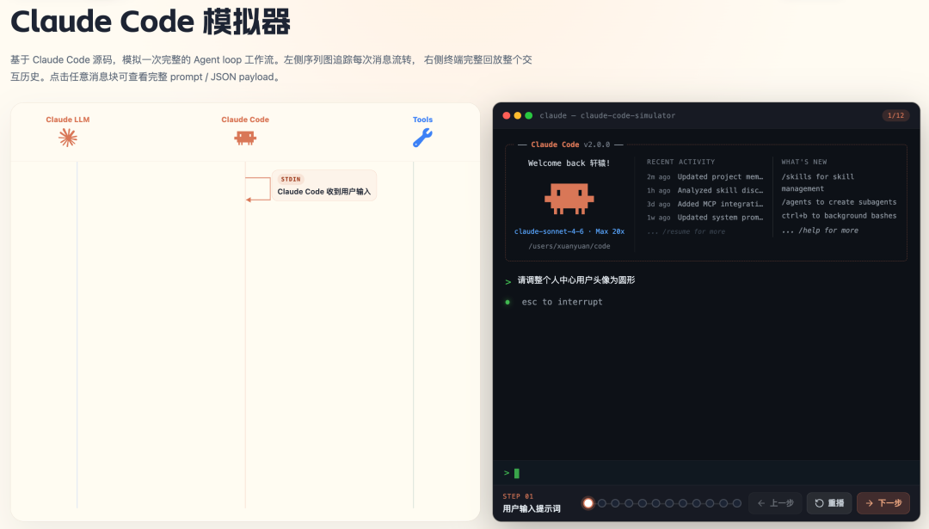Jump to the last step dot in progress bar
This screenshot has width=929, height=529.
pyautogui.click(x=737, y=503)
